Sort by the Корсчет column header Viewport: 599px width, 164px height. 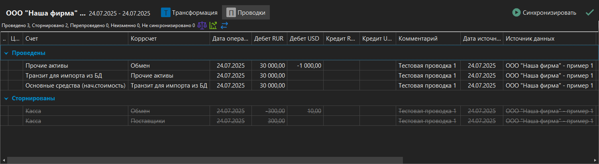tap(169, 39)
